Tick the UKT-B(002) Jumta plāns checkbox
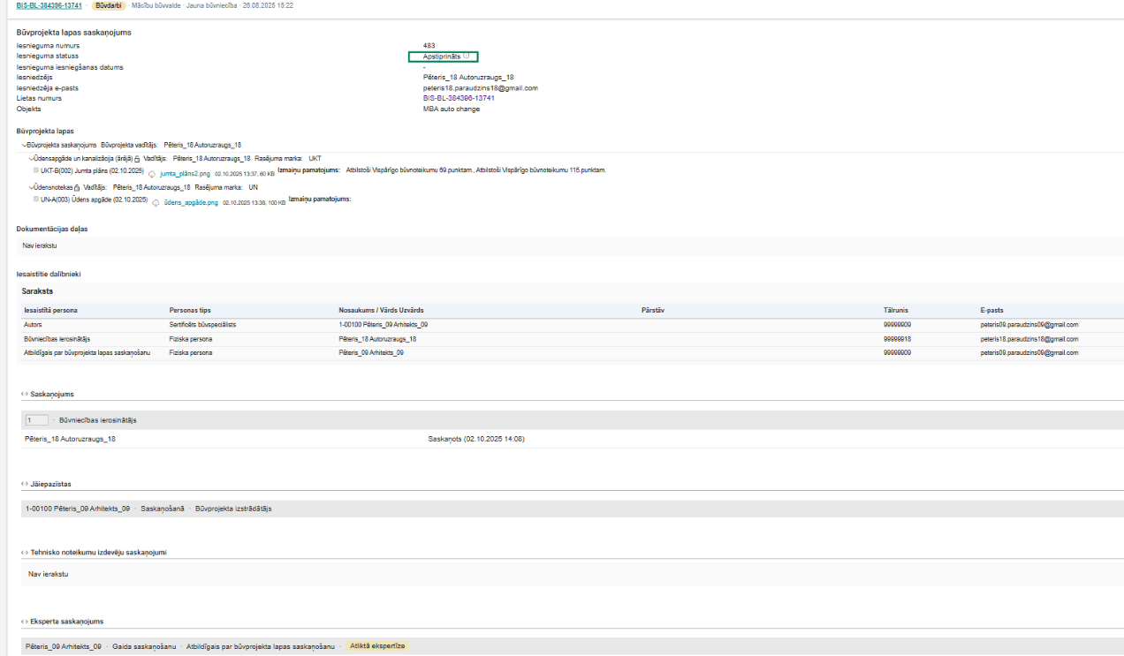The height and width of the screenshot is (656, 1124). click(x=36, y=170)
